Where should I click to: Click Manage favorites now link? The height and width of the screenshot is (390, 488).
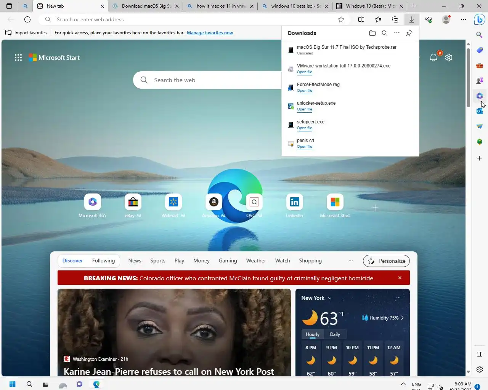point(210,33)
